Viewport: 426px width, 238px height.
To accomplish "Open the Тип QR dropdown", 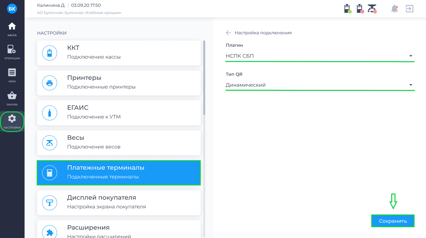I will pos(320,85).
